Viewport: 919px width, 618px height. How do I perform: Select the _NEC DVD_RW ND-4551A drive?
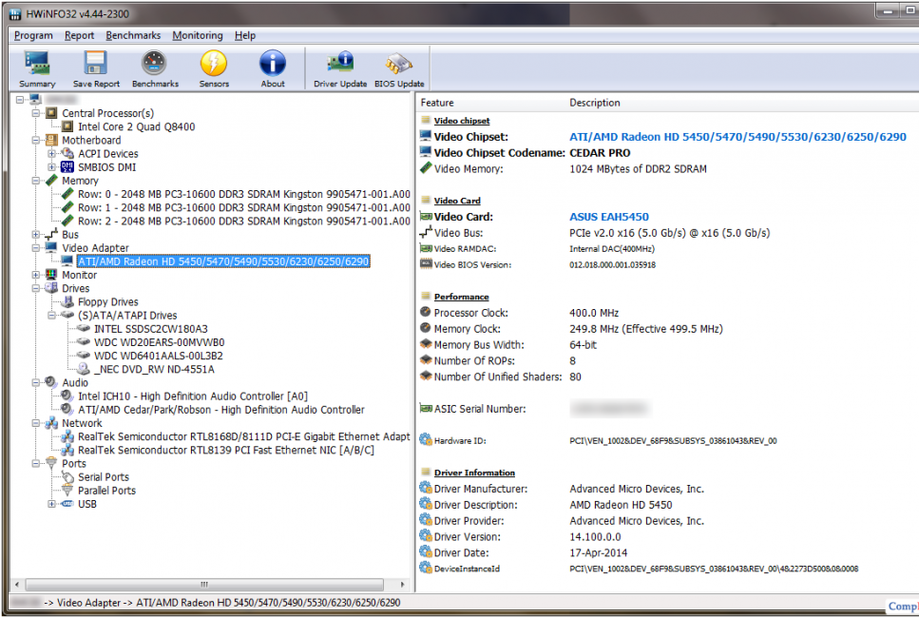(x=154, y=369)
